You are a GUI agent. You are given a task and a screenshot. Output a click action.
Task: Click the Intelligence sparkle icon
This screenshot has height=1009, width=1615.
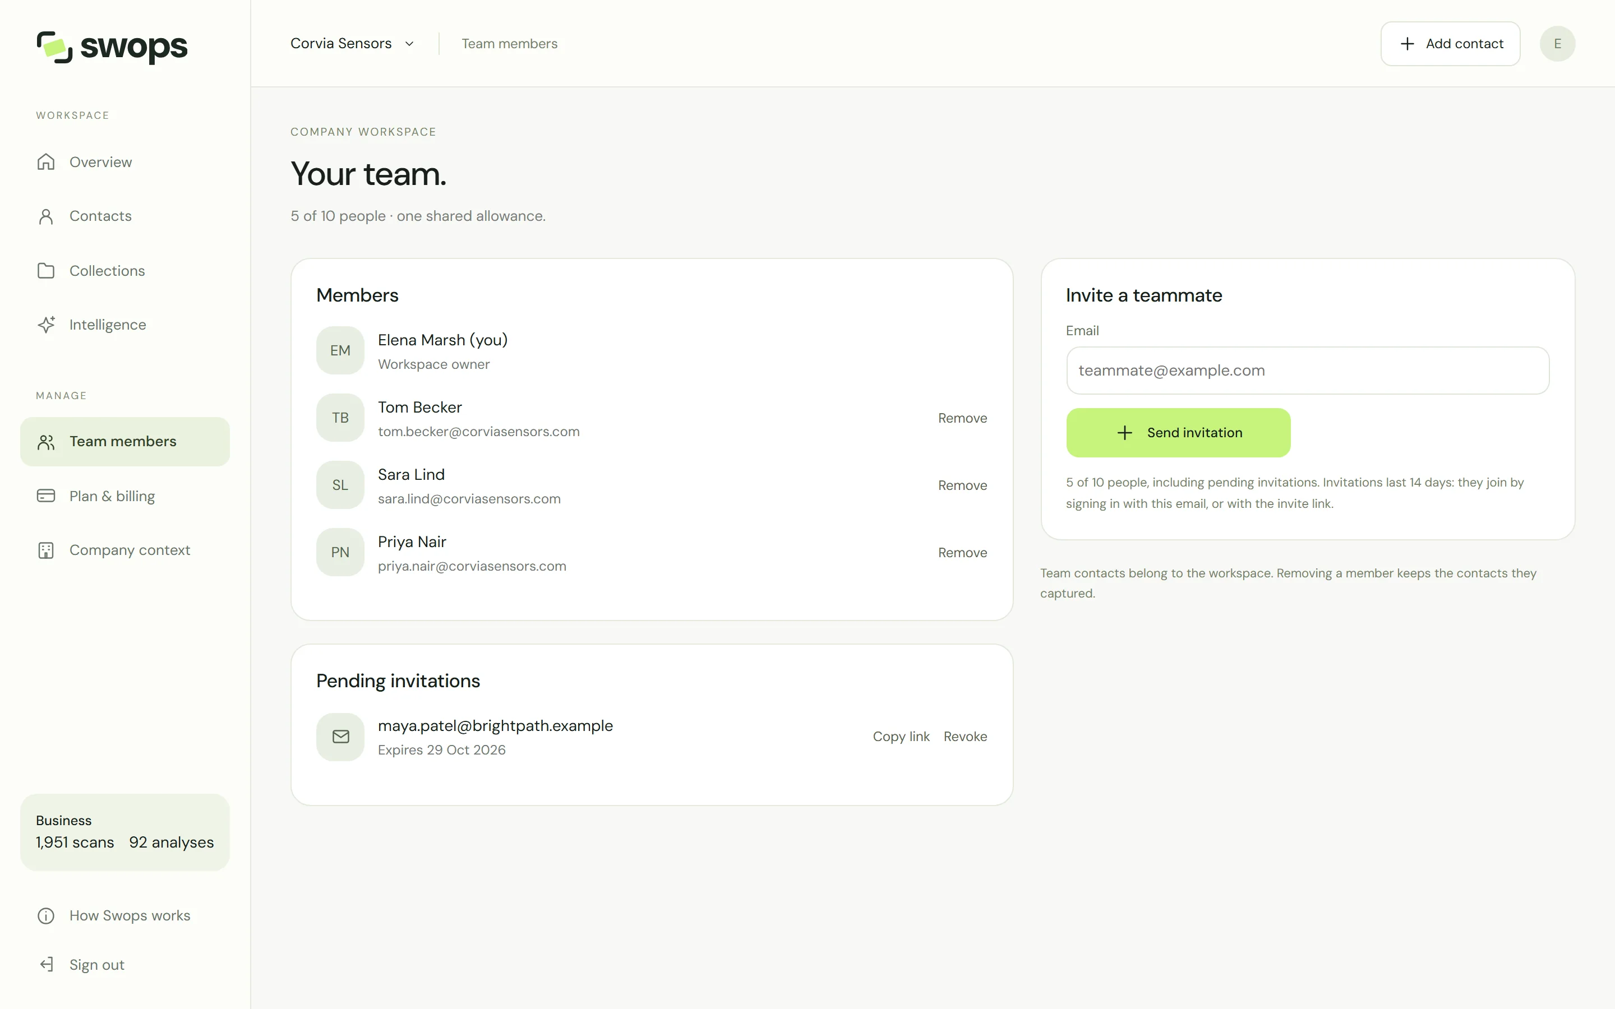tap(46, 325)
